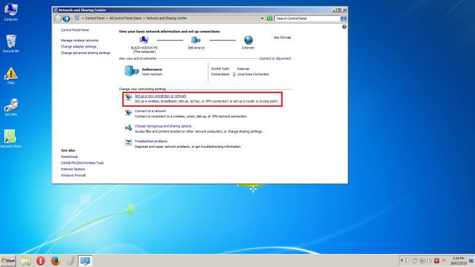
Task: Click the BLACK-WIDOW-PC computer icon
Action: [x=144, y=40]
